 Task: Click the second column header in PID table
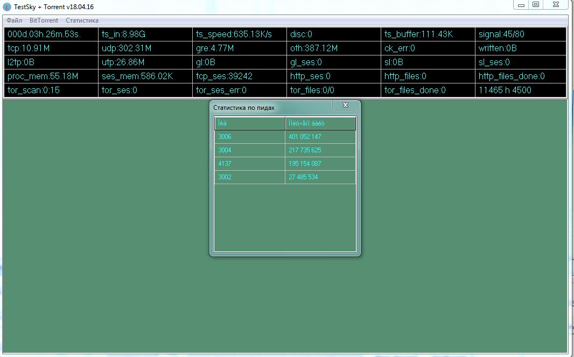[x=320, y=124]
